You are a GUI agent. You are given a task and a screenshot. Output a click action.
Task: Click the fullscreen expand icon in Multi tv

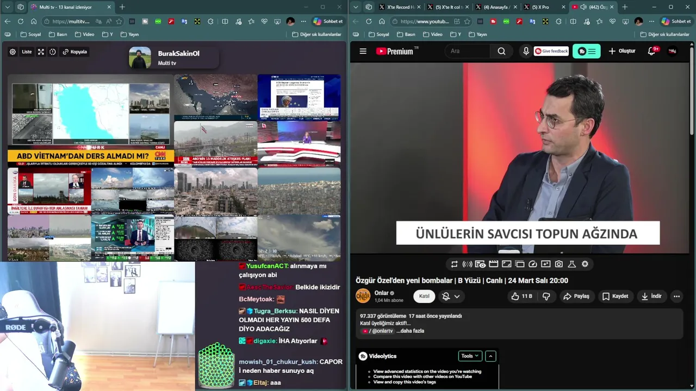click(x=41, y=52)
